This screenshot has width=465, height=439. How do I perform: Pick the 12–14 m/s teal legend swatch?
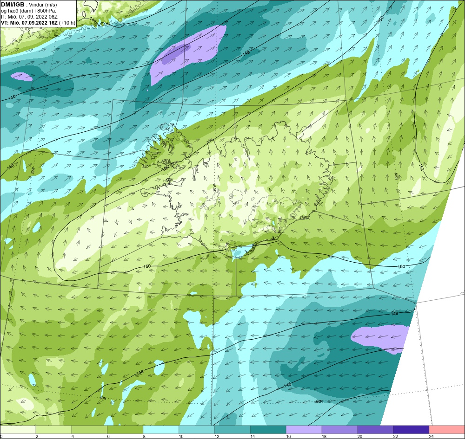click(232, 429)
